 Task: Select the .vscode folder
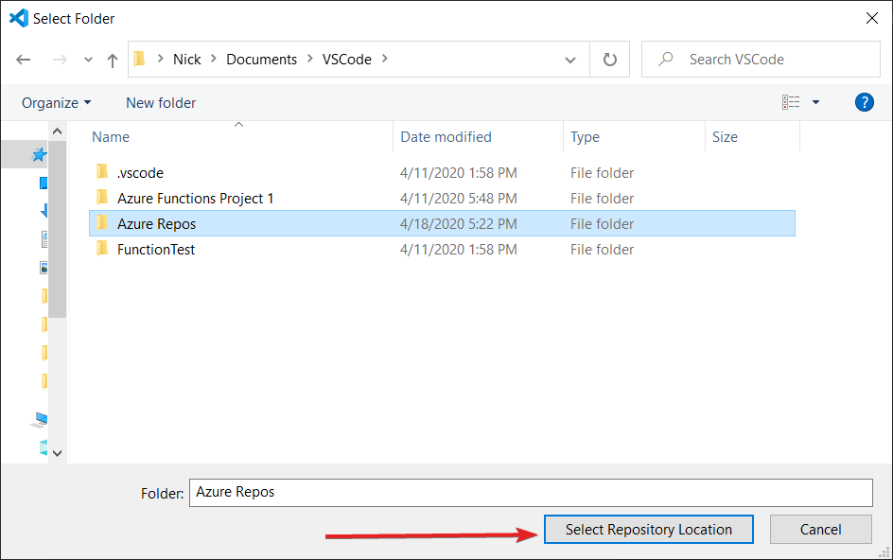(x=140, y=172)
